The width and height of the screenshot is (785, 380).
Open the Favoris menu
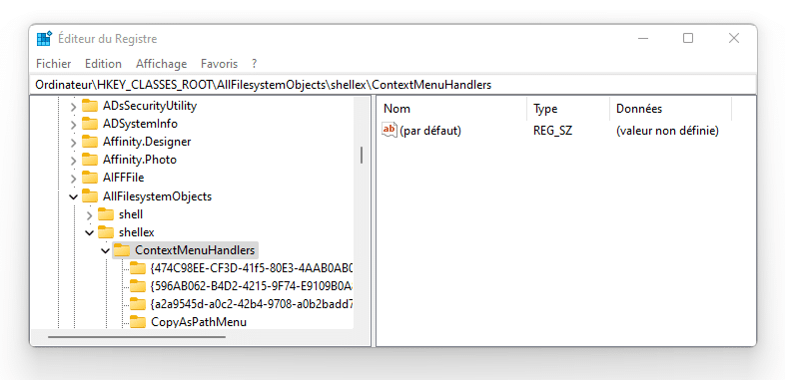[220, 64]
